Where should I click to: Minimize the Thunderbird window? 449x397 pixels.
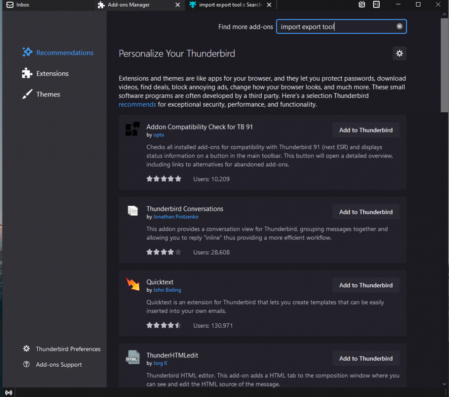point(398,4)
